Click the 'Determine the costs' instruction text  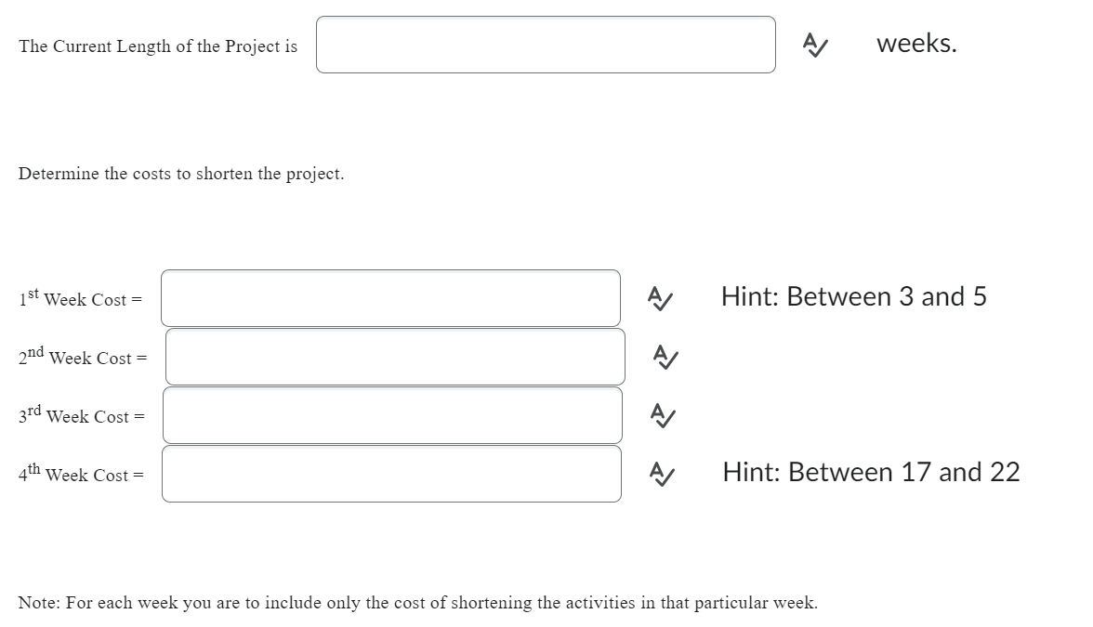click(182, 174)
